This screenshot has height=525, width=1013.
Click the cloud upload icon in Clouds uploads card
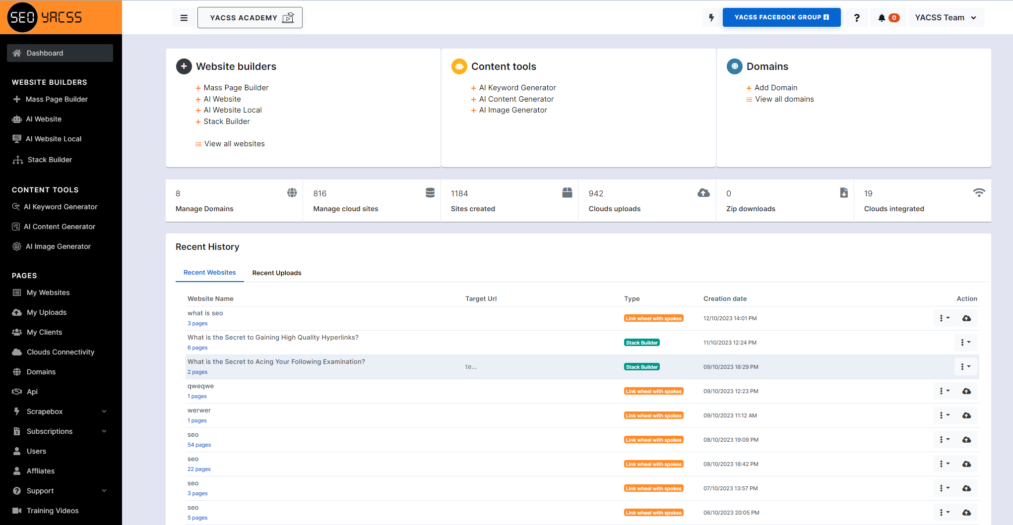click(703, 192)
